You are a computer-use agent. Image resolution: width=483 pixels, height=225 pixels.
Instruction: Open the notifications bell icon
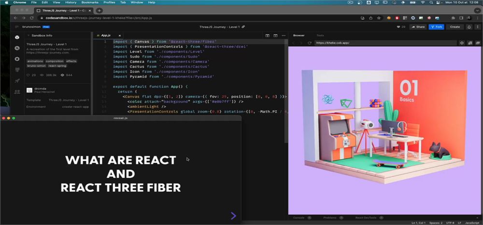(469, 27)
